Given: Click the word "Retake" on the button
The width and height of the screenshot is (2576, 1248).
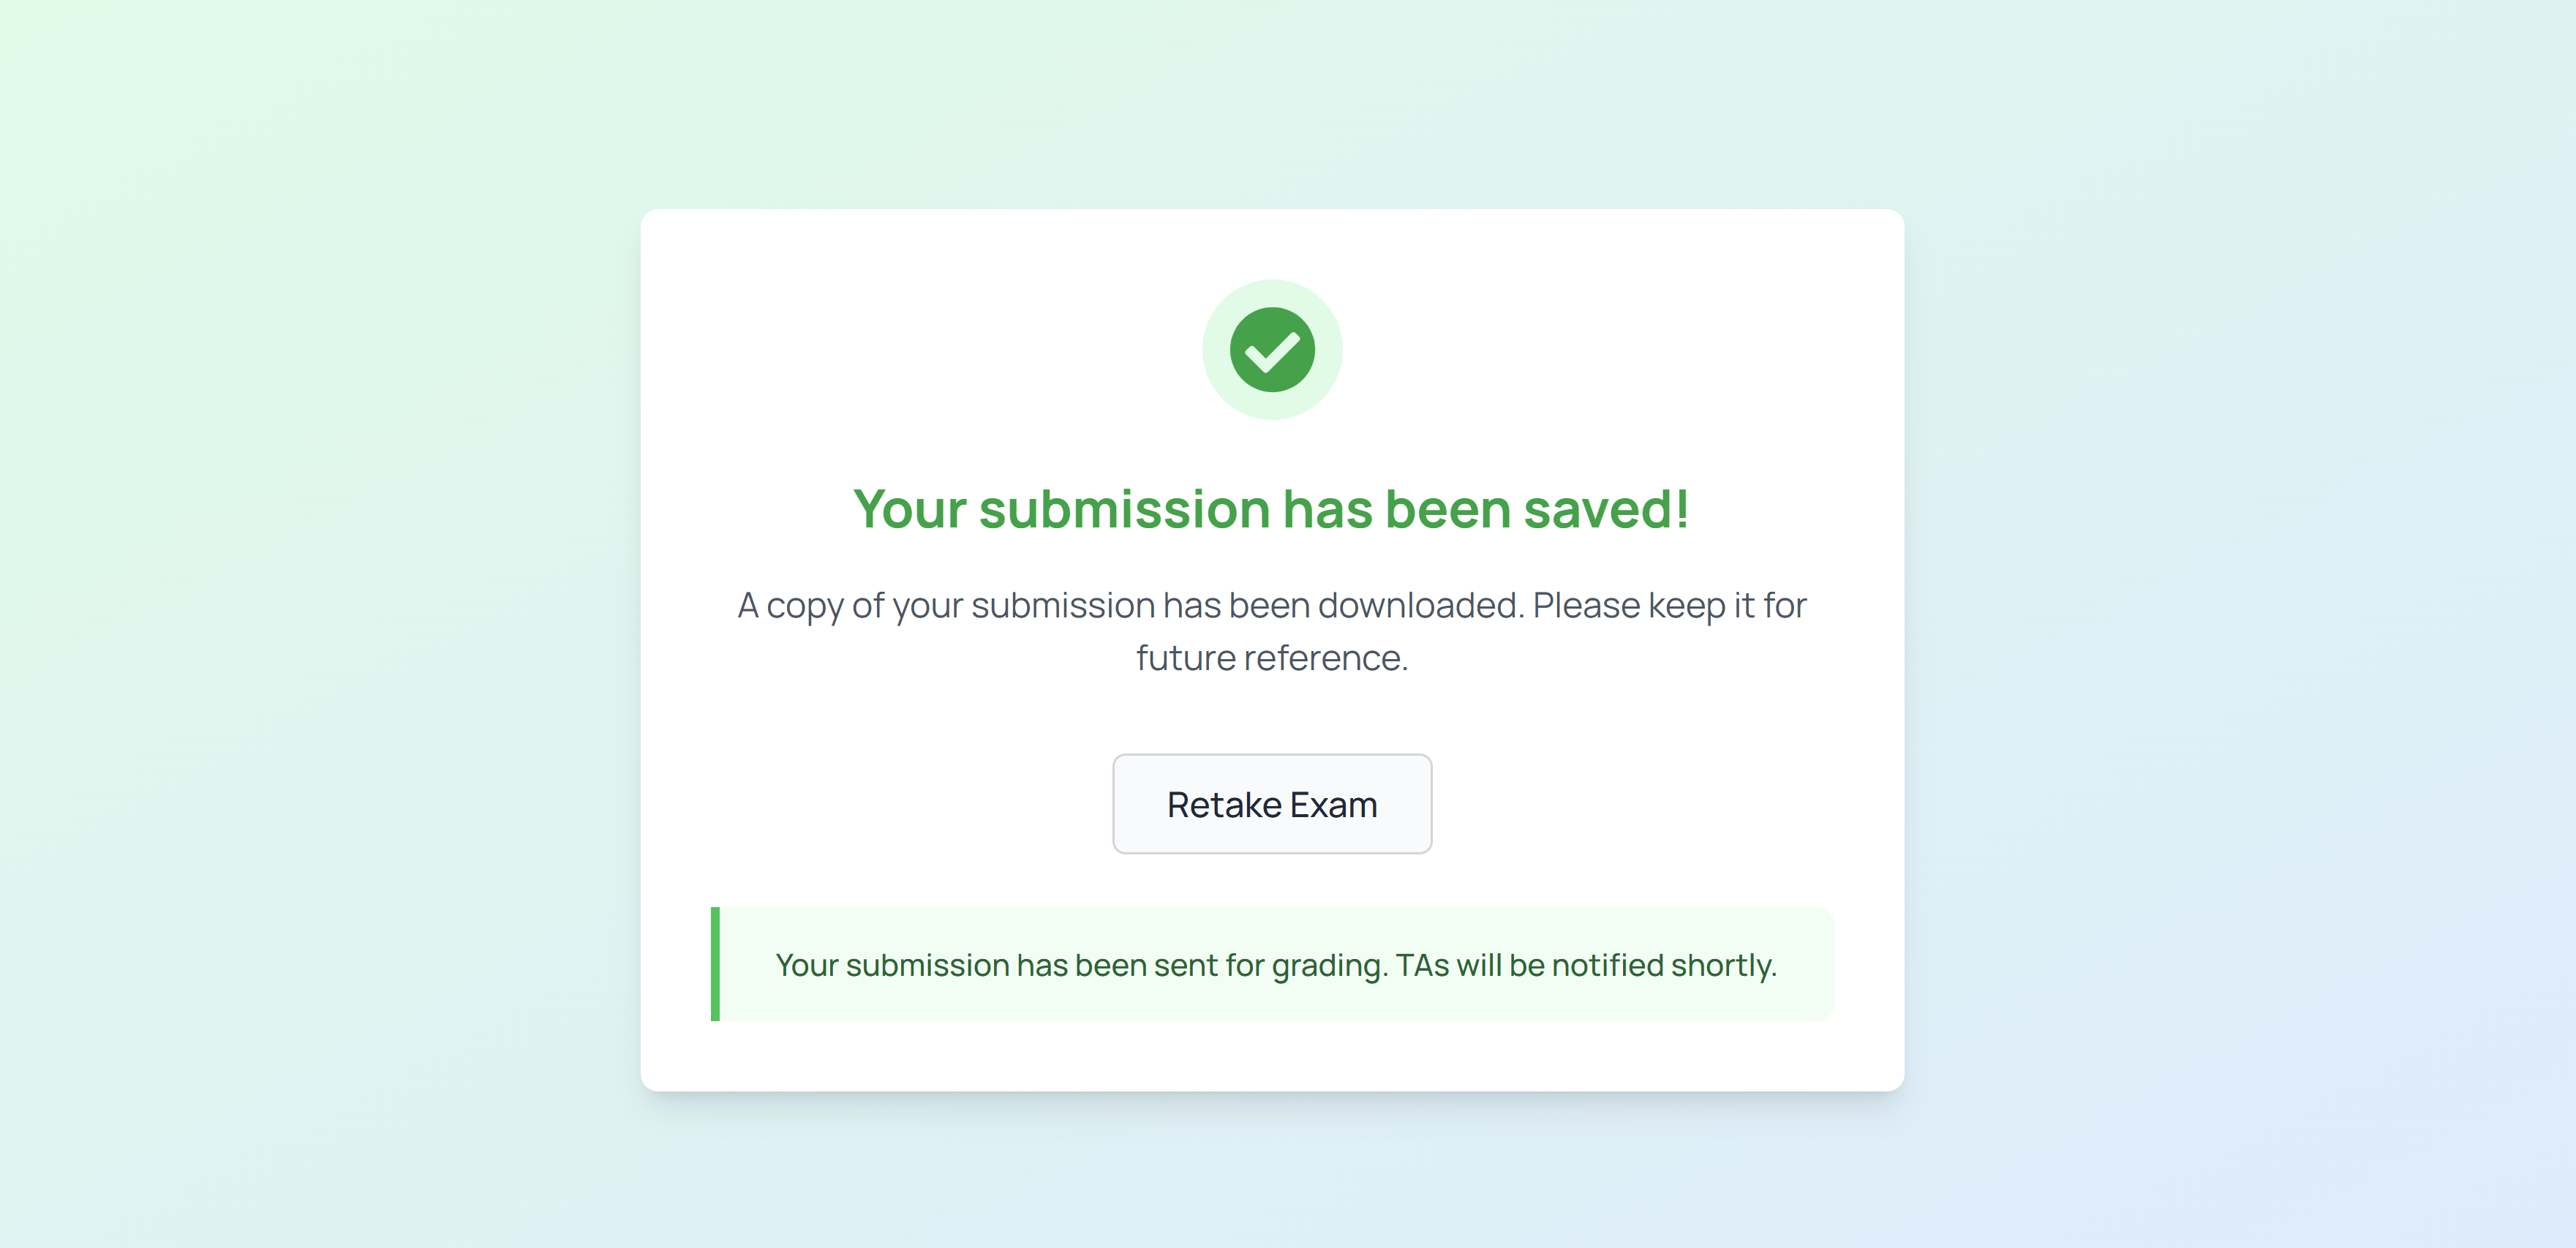Looking at the screenshot, I should pyautogui.click(x=1223, y=805).
